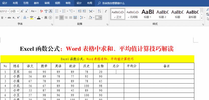209x100 pixels.
Task: Justify paragraph text
Action: tap(71, 17)
